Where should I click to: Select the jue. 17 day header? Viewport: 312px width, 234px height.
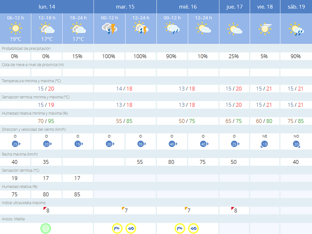235,6
